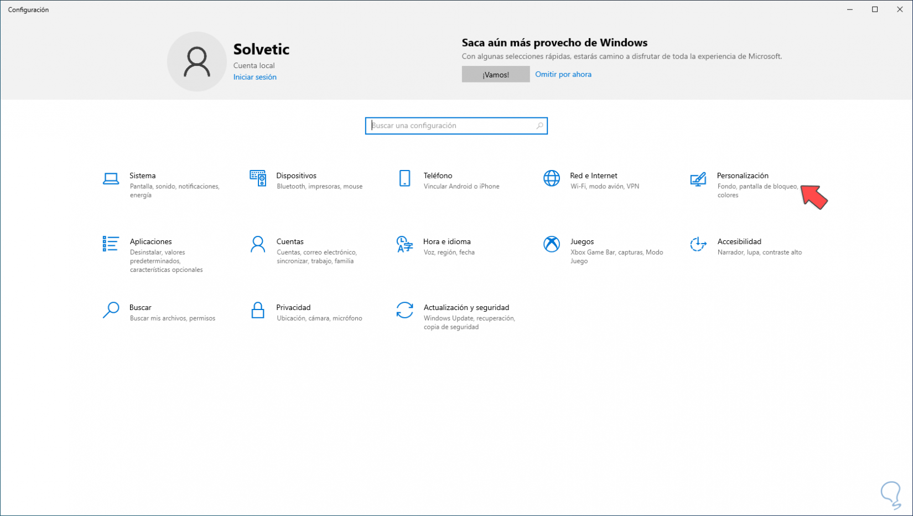This screenshot has width=913, height=516.
Task: Open the Accesibilidad icon
Action: [x=698, y=244]
